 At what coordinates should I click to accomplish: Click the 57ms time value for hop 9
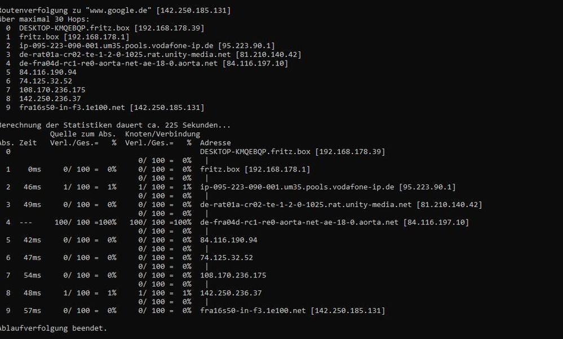click(32, 311)
